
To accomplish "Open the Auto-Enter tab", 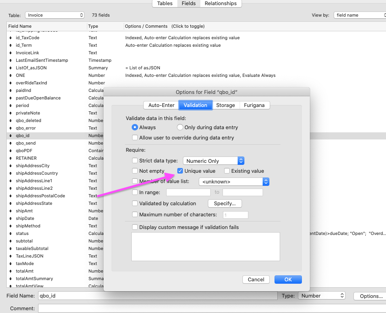I will coord(161,105).
